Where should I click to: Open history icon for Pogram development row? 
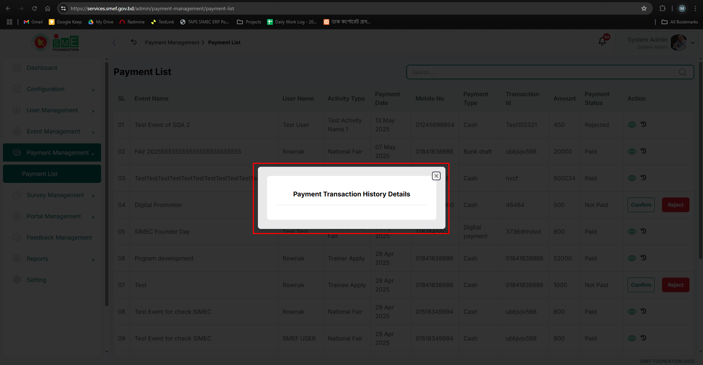643,258
